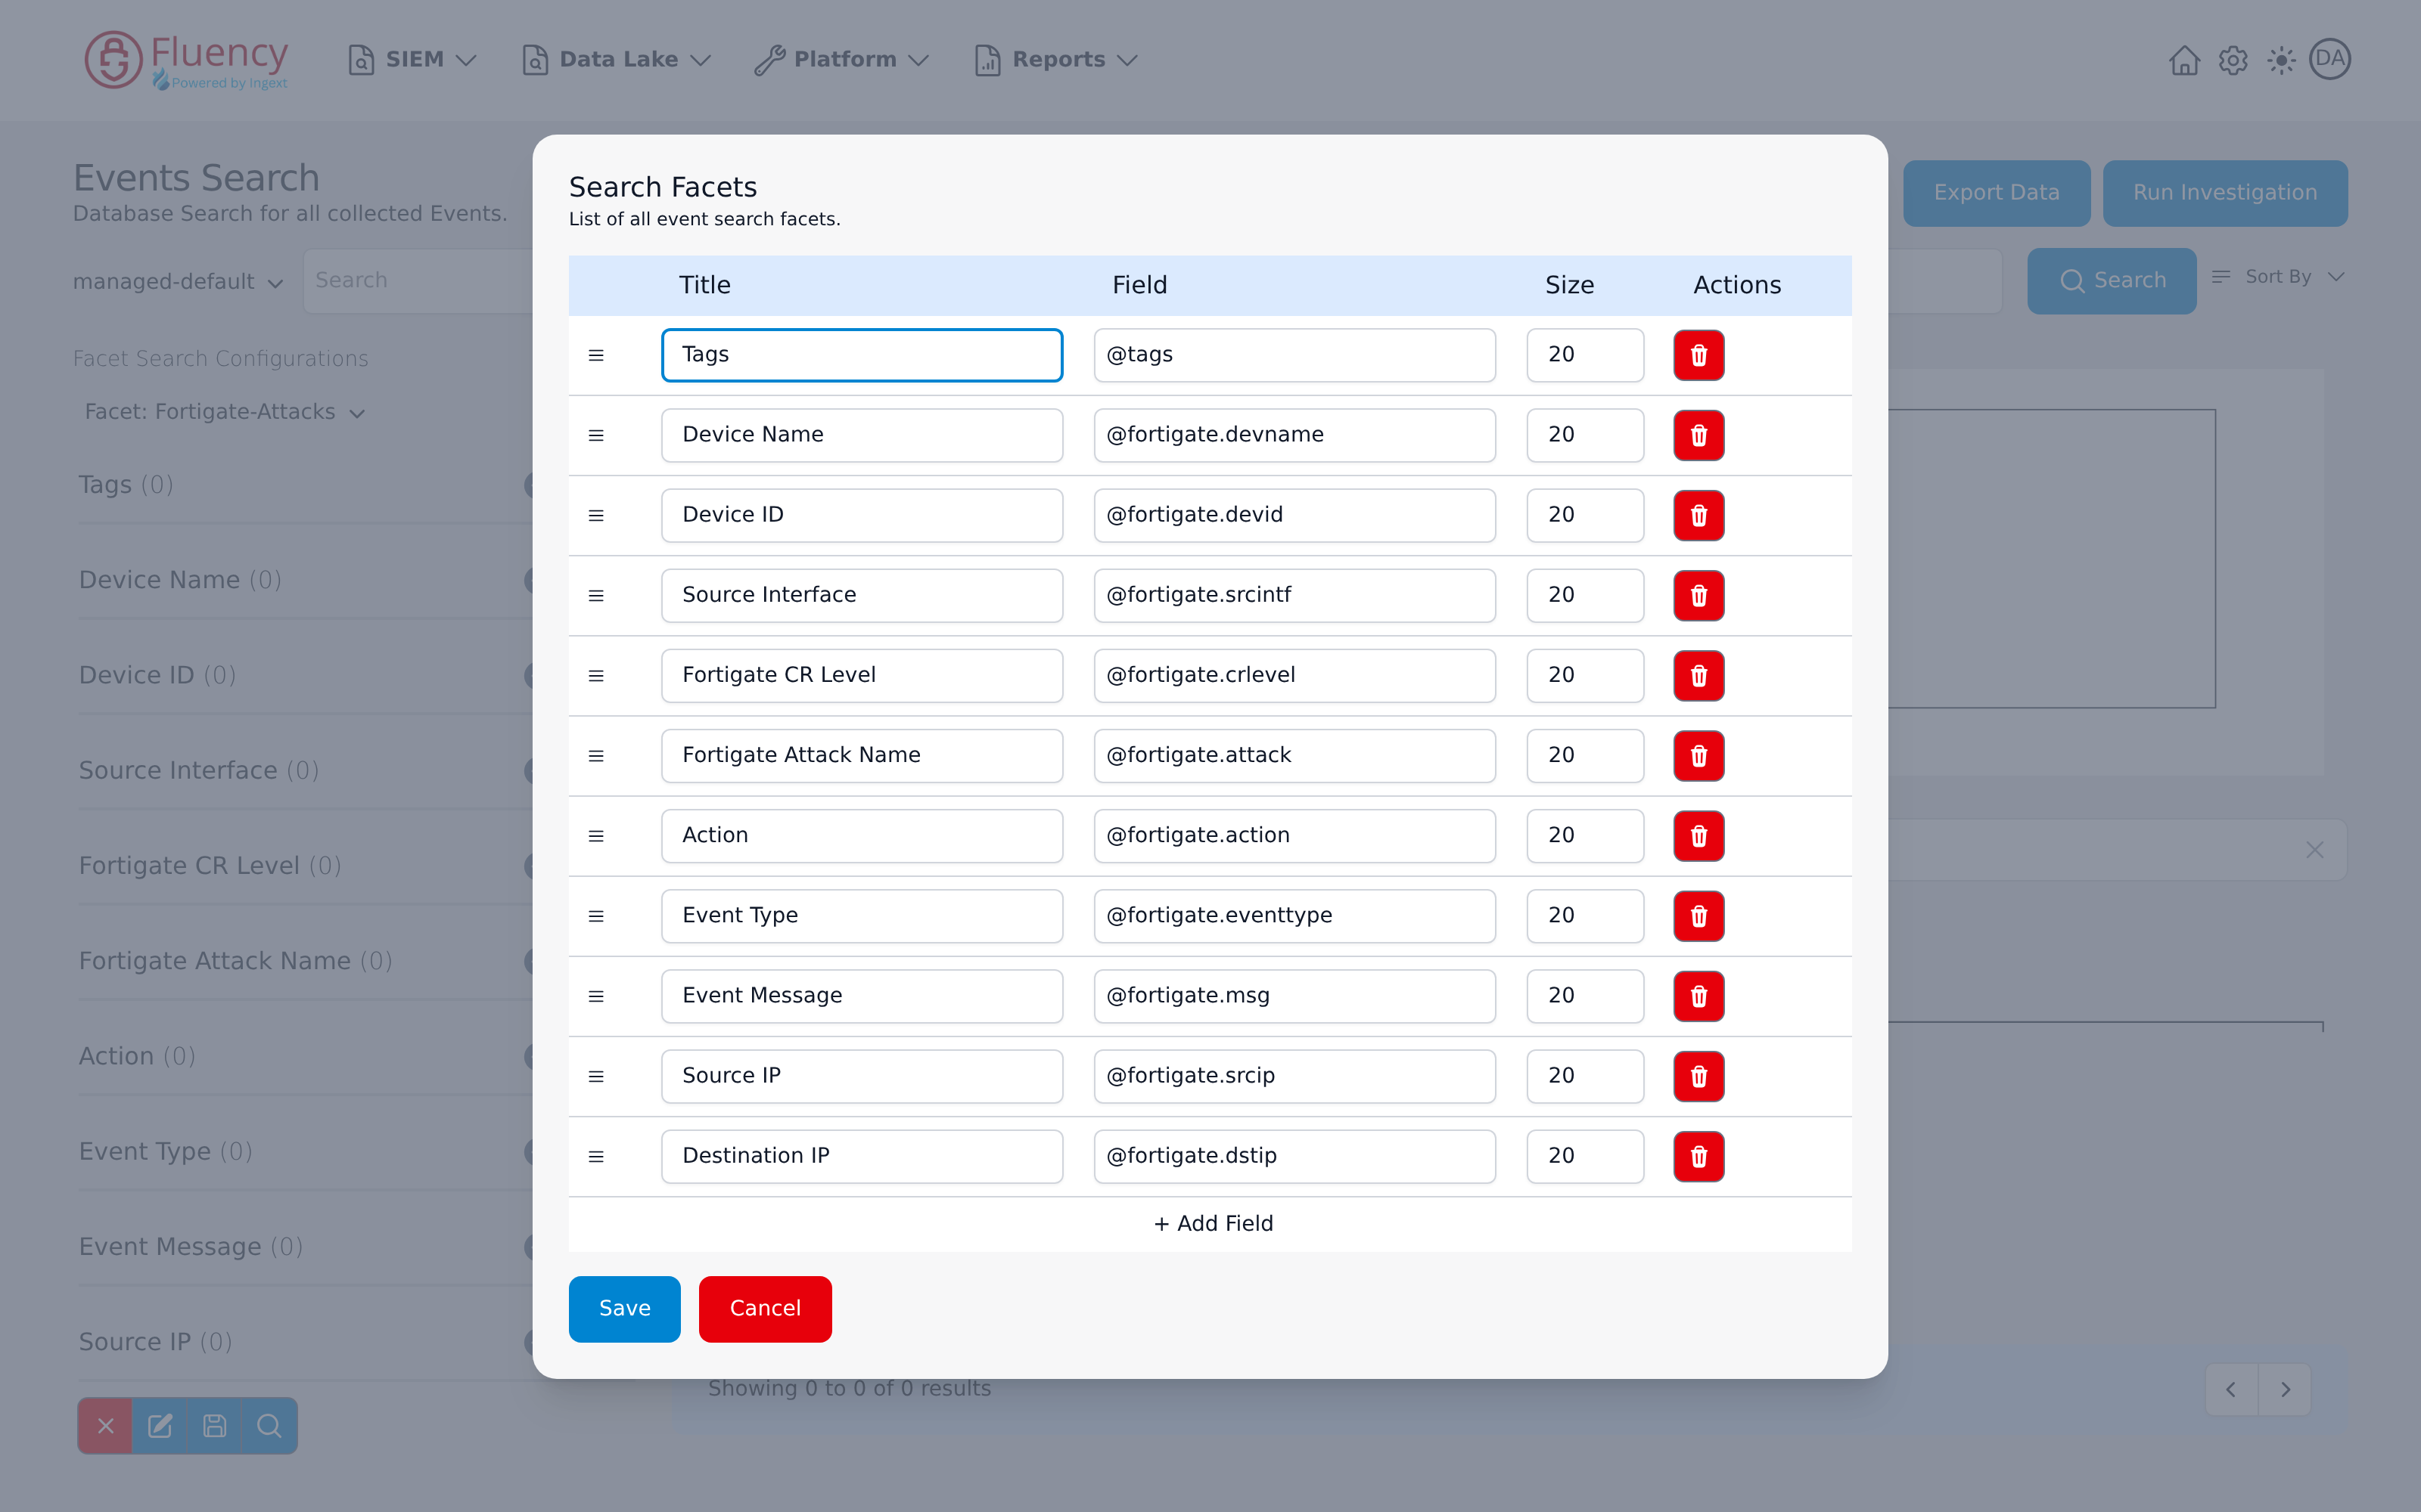The height and width of the screenshot is (1512, 2421).
Task: Delete the Device ID facet row
Action: pos(1698,515)
